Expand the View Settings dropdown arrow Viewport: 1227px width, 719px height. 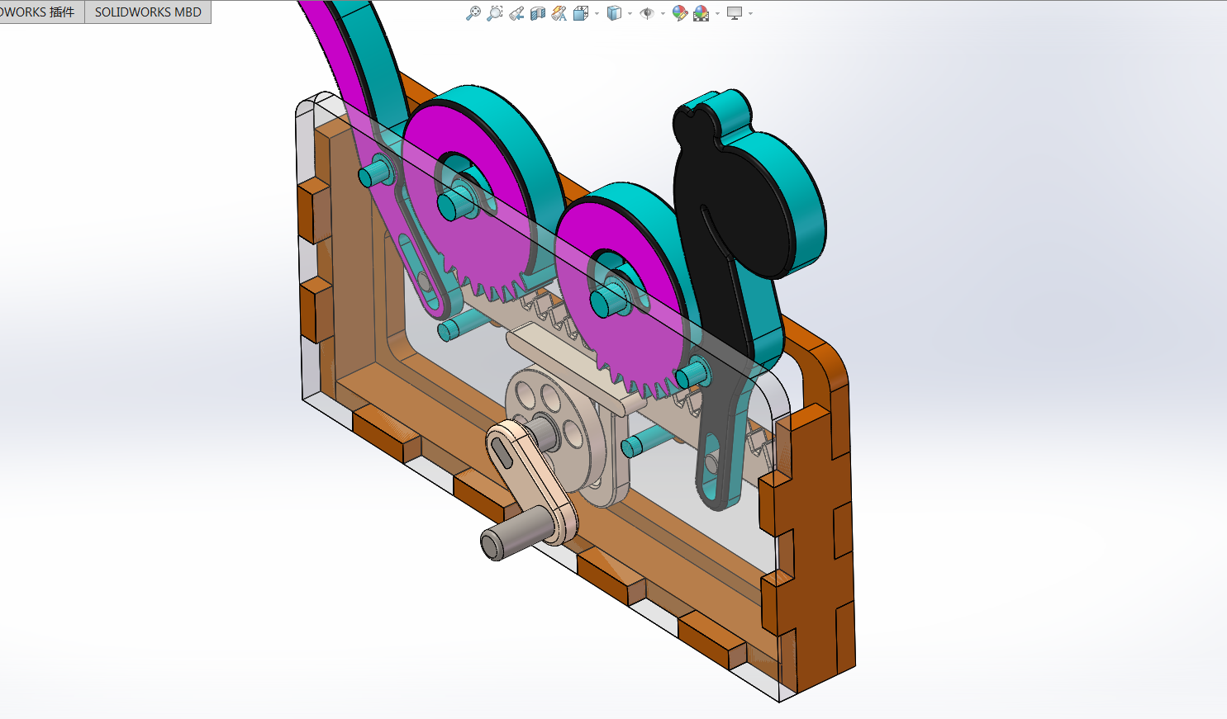pyautogui.click(x=750, y=13)
